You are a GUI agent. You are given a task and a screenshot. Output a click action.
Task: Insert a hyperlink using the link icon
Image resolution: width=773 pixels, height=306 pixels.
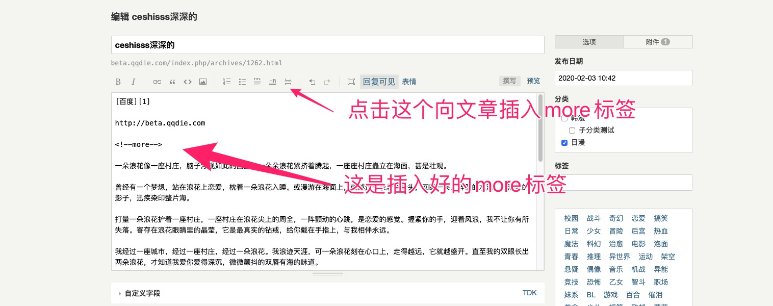click(x=157, y=82)
